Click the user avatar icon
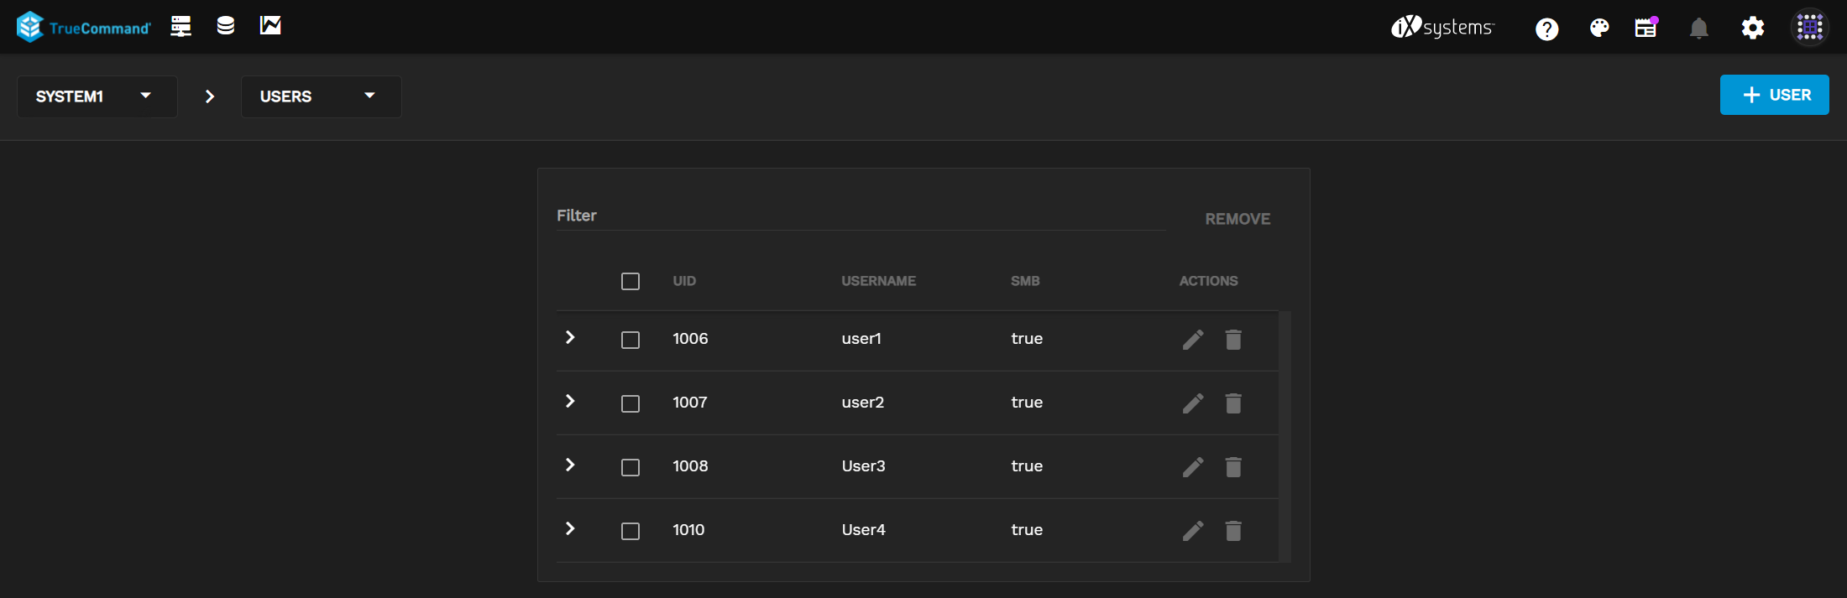The width and height of the screenshot is (1847, 598). tap(1809, 29)
